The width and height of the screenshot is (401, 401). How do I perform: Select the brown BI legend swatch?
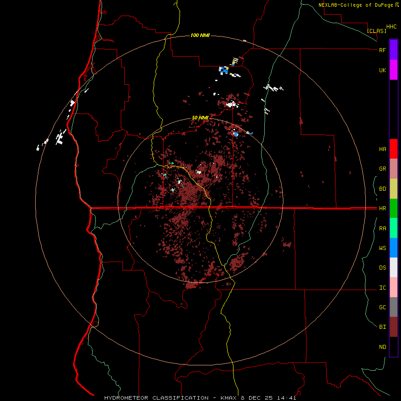393,327
